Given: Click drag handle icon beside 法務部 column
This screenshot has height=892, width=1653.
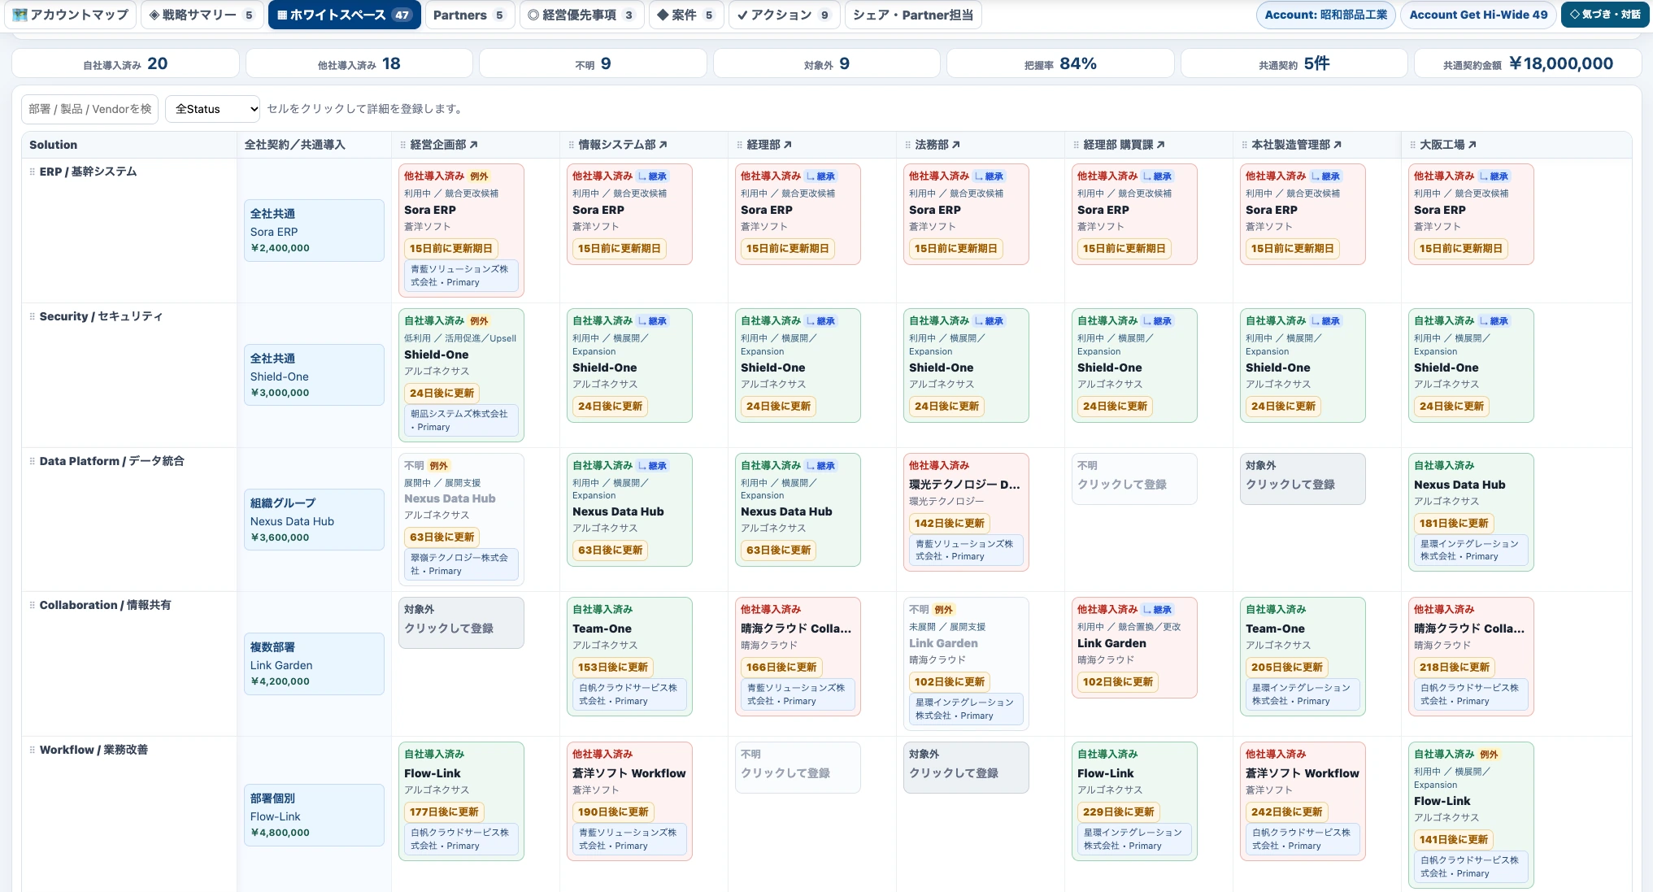Looking at the screenshot, I should tap(907, 145).
